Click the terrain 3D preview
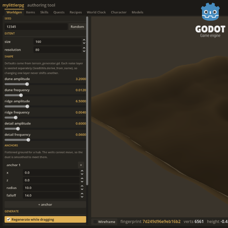 160,117
